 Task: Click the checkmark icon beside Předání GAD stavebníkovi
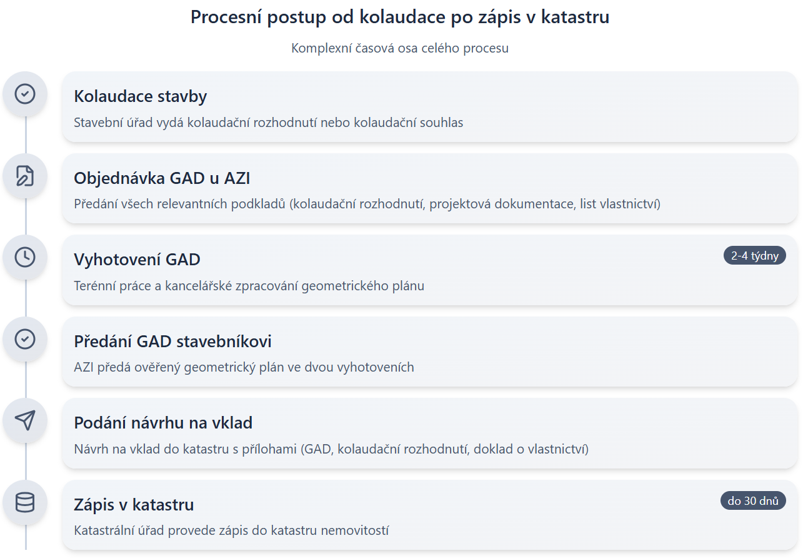(x=25, y=340)
